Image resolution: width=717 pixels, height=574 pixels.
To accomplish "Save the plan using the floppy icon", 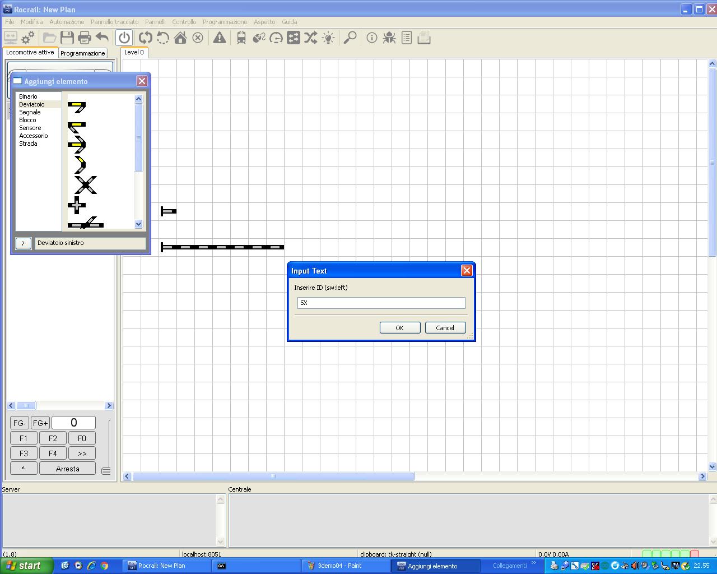I will point(67,38).
